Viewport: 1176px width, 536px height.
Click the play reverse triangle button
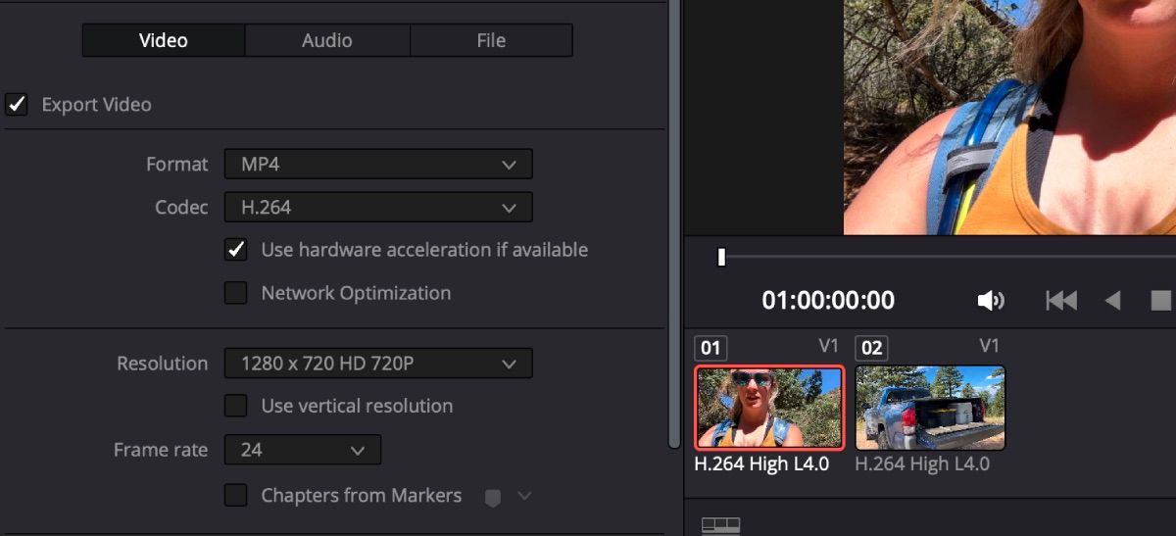pos(1112,301)
